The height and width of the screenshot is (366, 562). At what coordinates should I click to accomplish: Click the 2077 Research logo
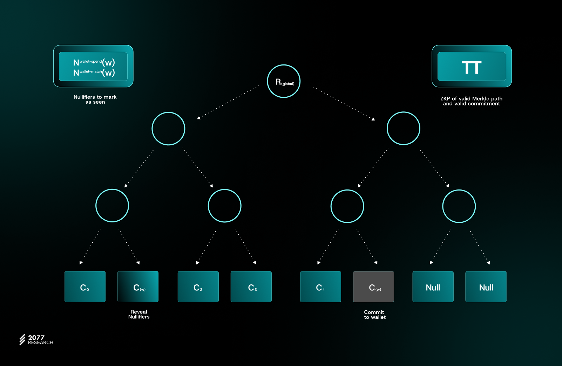tap(36, 340)
